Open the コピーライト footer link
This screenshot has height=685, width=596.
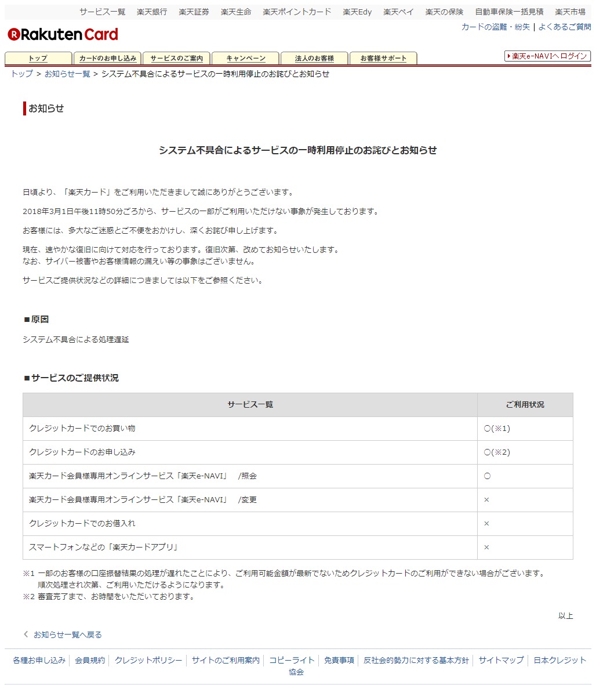[x=292, y=660]
